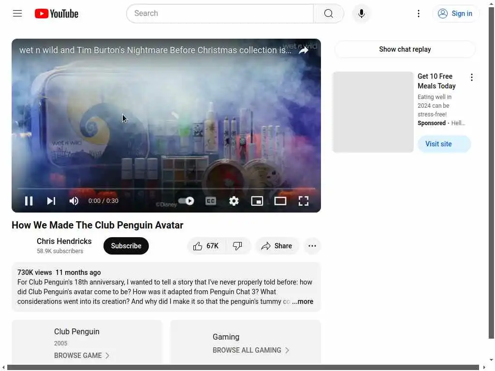495x371 pixels.
Task: Click the video title text
Action: [x=98, y=225]
